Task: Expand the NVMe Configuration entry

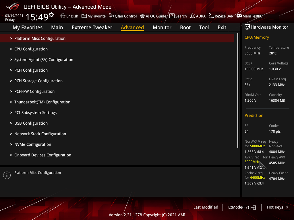Action: pos(117,144)
